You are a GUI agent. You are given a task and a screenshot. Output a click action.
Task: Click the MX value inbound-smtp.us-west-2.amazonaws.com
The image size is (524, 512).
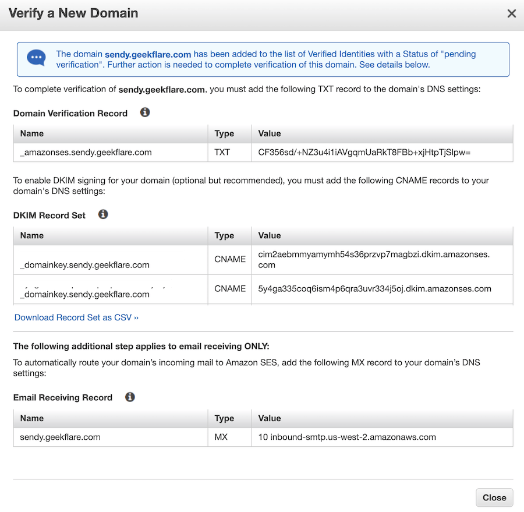coord(347,437)
